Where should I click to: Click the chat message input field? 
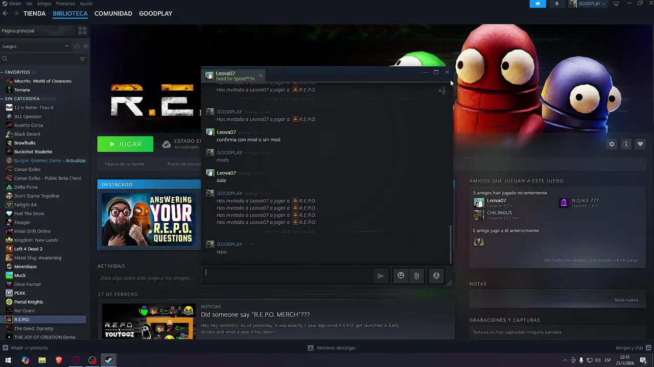(289, 276)
